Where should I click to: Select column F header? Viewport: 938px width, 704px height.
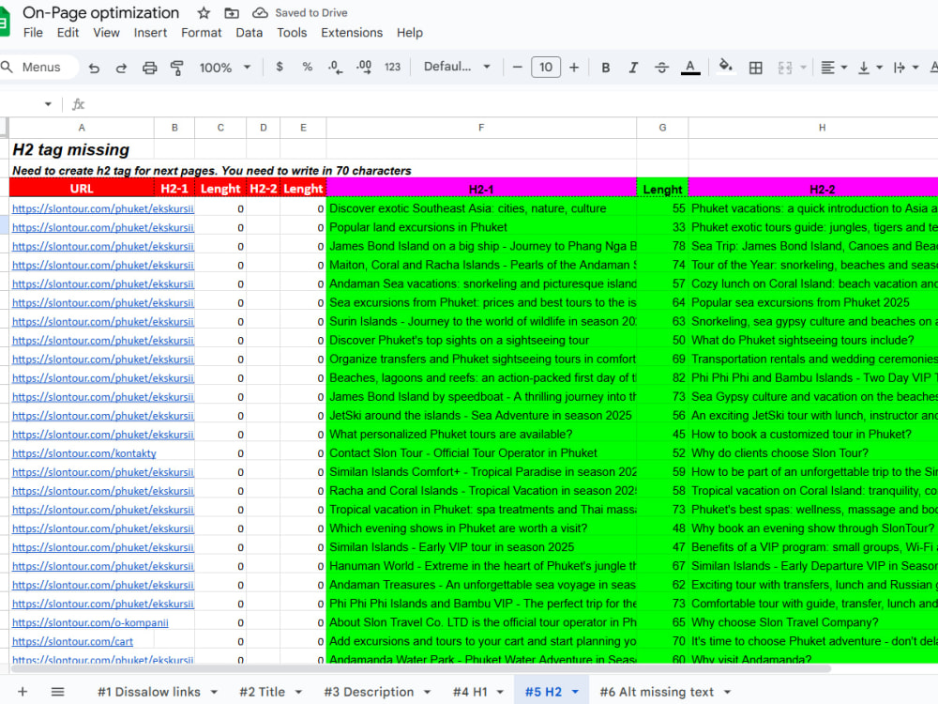pos(481,128)
